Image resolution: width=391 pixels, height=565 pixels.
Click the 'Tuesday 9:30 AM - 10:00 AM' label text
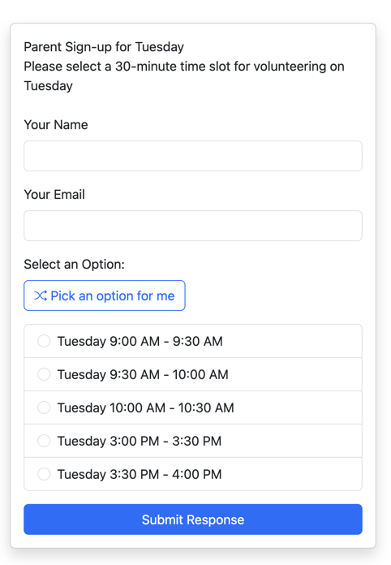143,374
